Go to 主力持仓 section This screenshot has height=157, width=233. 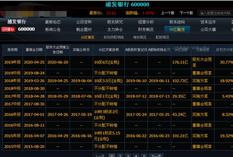click(115, 30)
